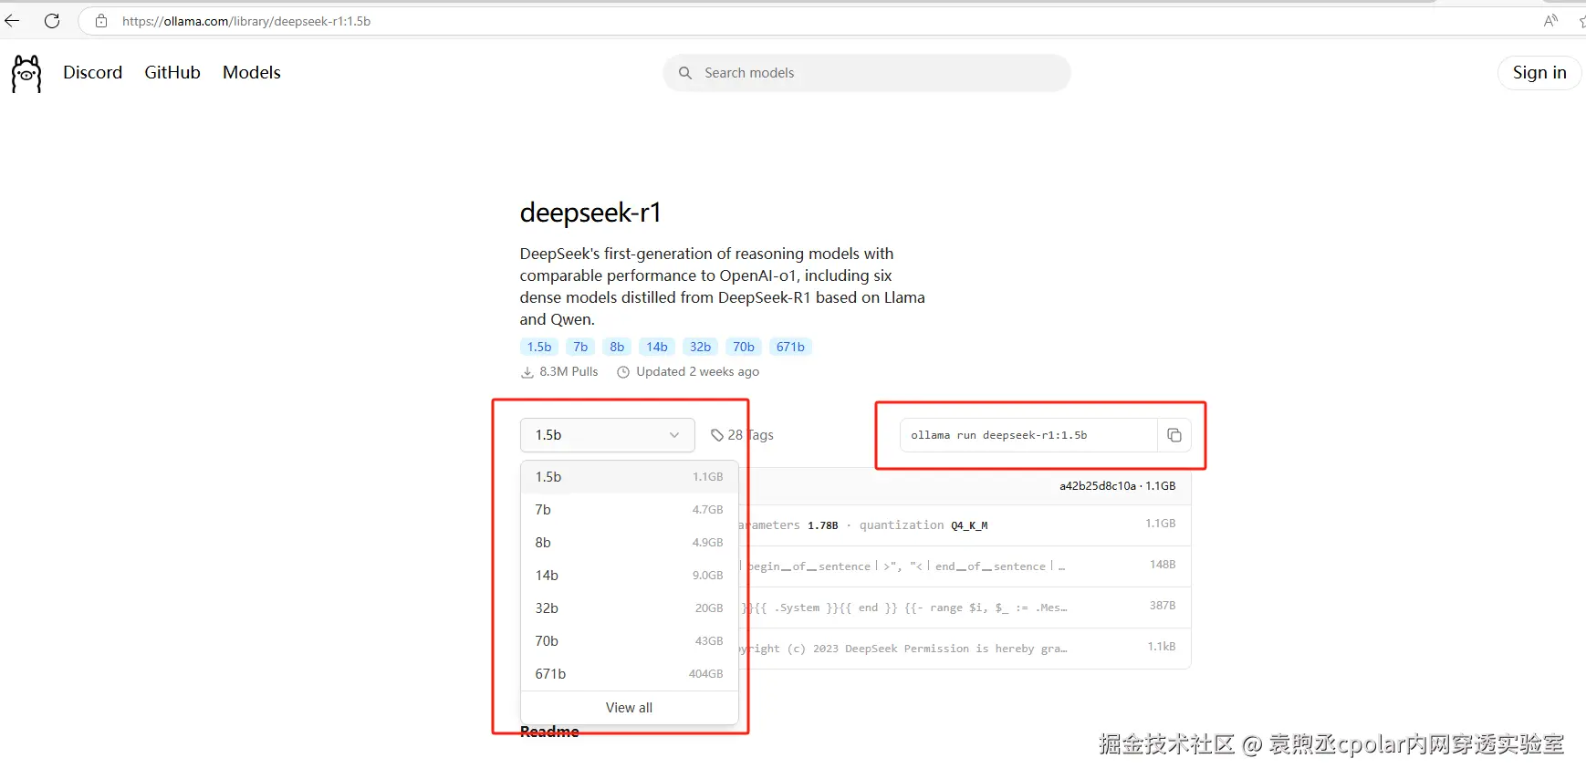Click the Sign in button
Screen dimensions: 1586x779
tap(1539, 73)
